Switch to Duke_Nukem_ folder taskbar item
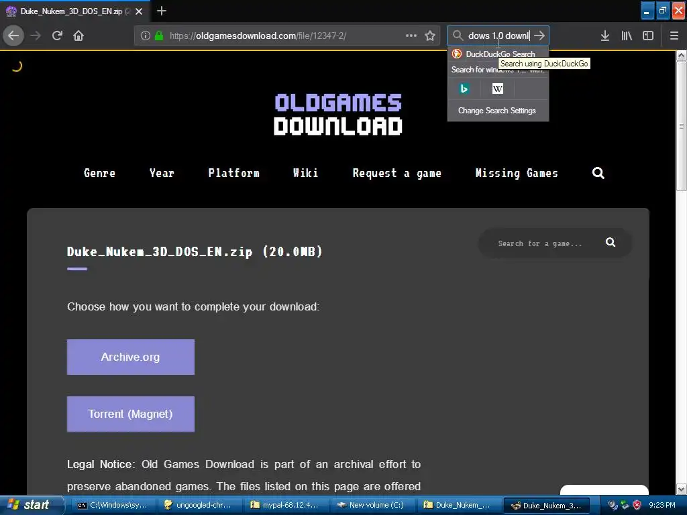 tap(458, 506)
